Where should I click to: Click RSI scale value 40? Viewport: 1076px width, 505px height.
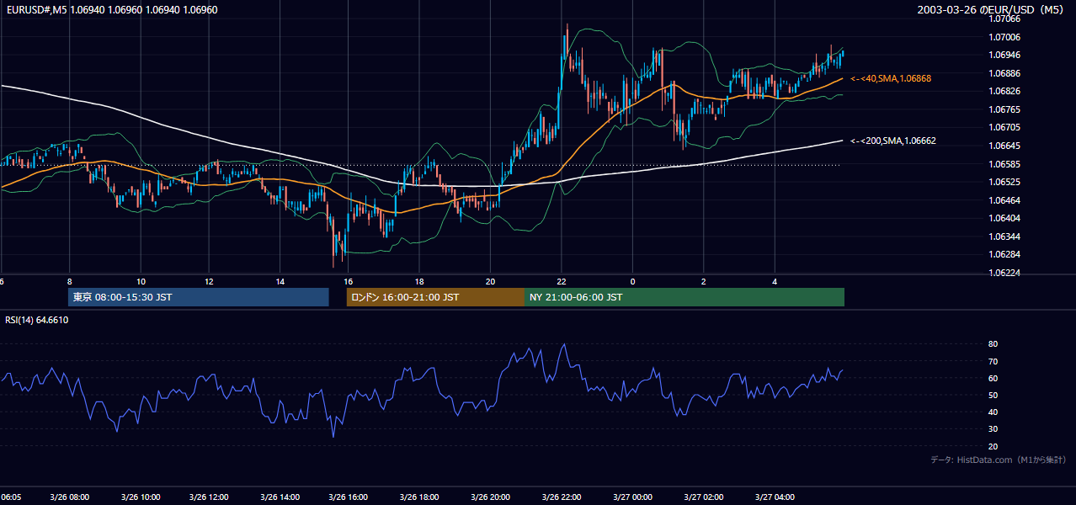[993, 412]
